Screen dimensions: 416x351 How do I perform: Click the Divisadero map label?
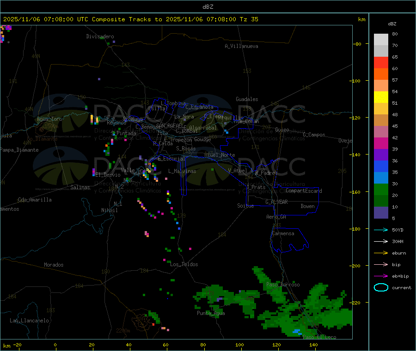pos(100,36)
